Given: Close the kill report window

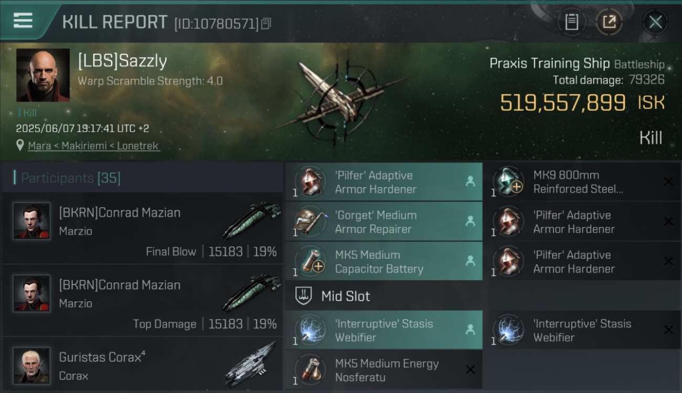Looking at the screenshot, I should 655,22.
